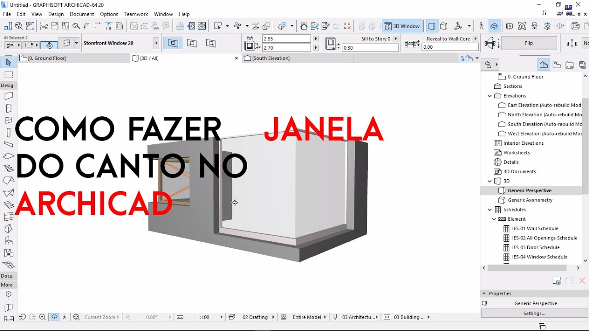Open the 03 Building renovation filter option

coord(410,317)
